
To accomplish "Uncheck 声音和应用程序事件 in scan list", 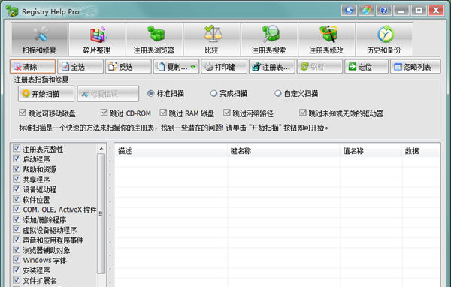I will 17,240.
